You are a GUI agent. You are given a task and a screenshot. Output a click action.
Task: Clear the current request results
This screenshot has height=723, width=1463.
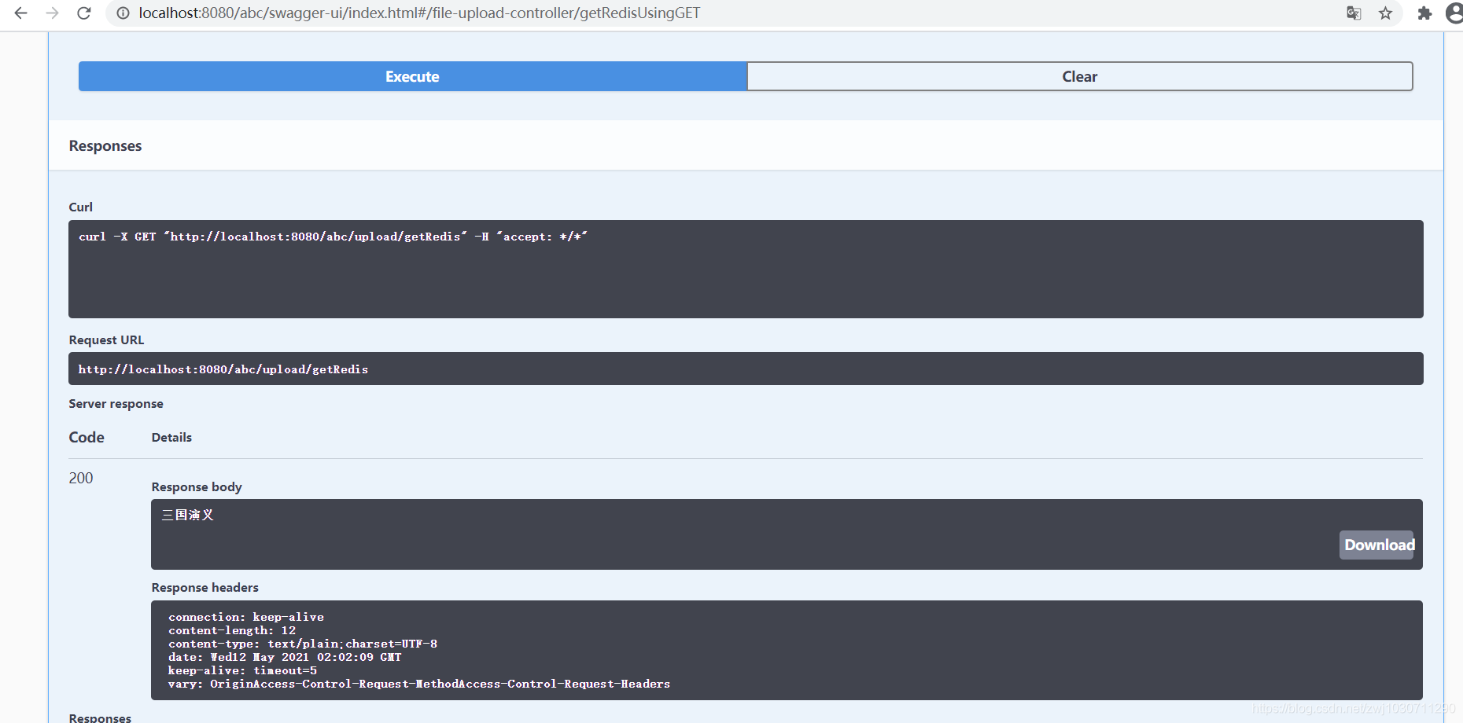click(x=1079, y=76)
